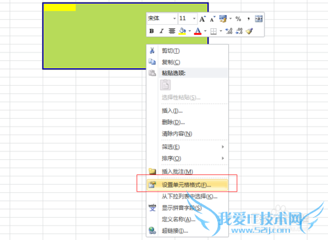Select 删除(D)... menu entry
The width and height of the screenshot is (328, 240).
(188, 123)
